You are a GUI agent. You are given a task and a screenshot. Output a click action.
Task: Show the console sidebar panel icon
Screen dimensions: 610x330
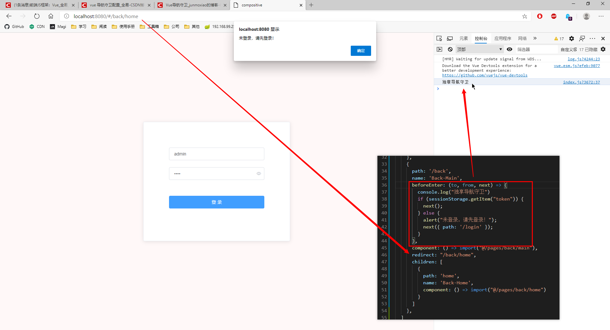tap(439, 49)
